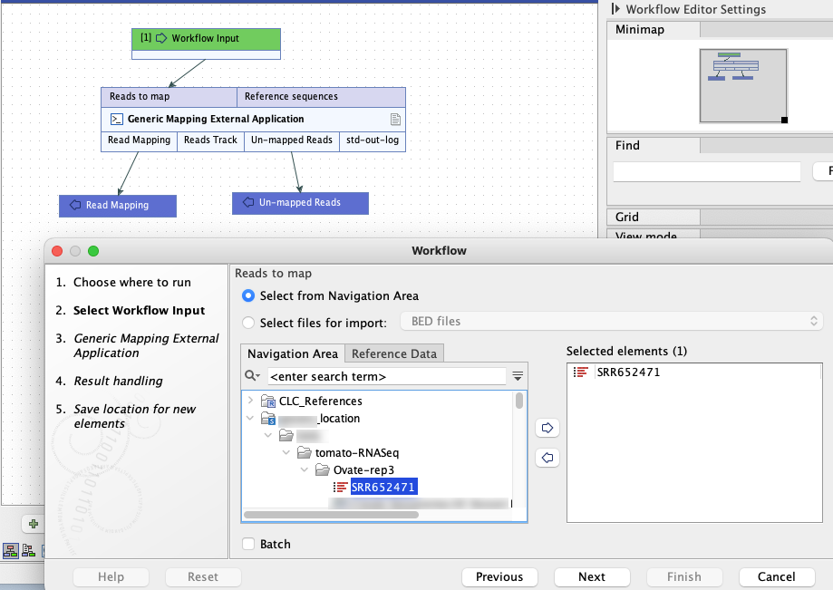
Task: Click the log icon on Generic Mapping element
Action: [x=395, y=118]
